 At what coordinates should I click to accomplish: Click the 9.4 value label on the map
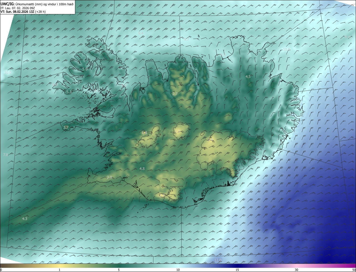coord(141,33)
